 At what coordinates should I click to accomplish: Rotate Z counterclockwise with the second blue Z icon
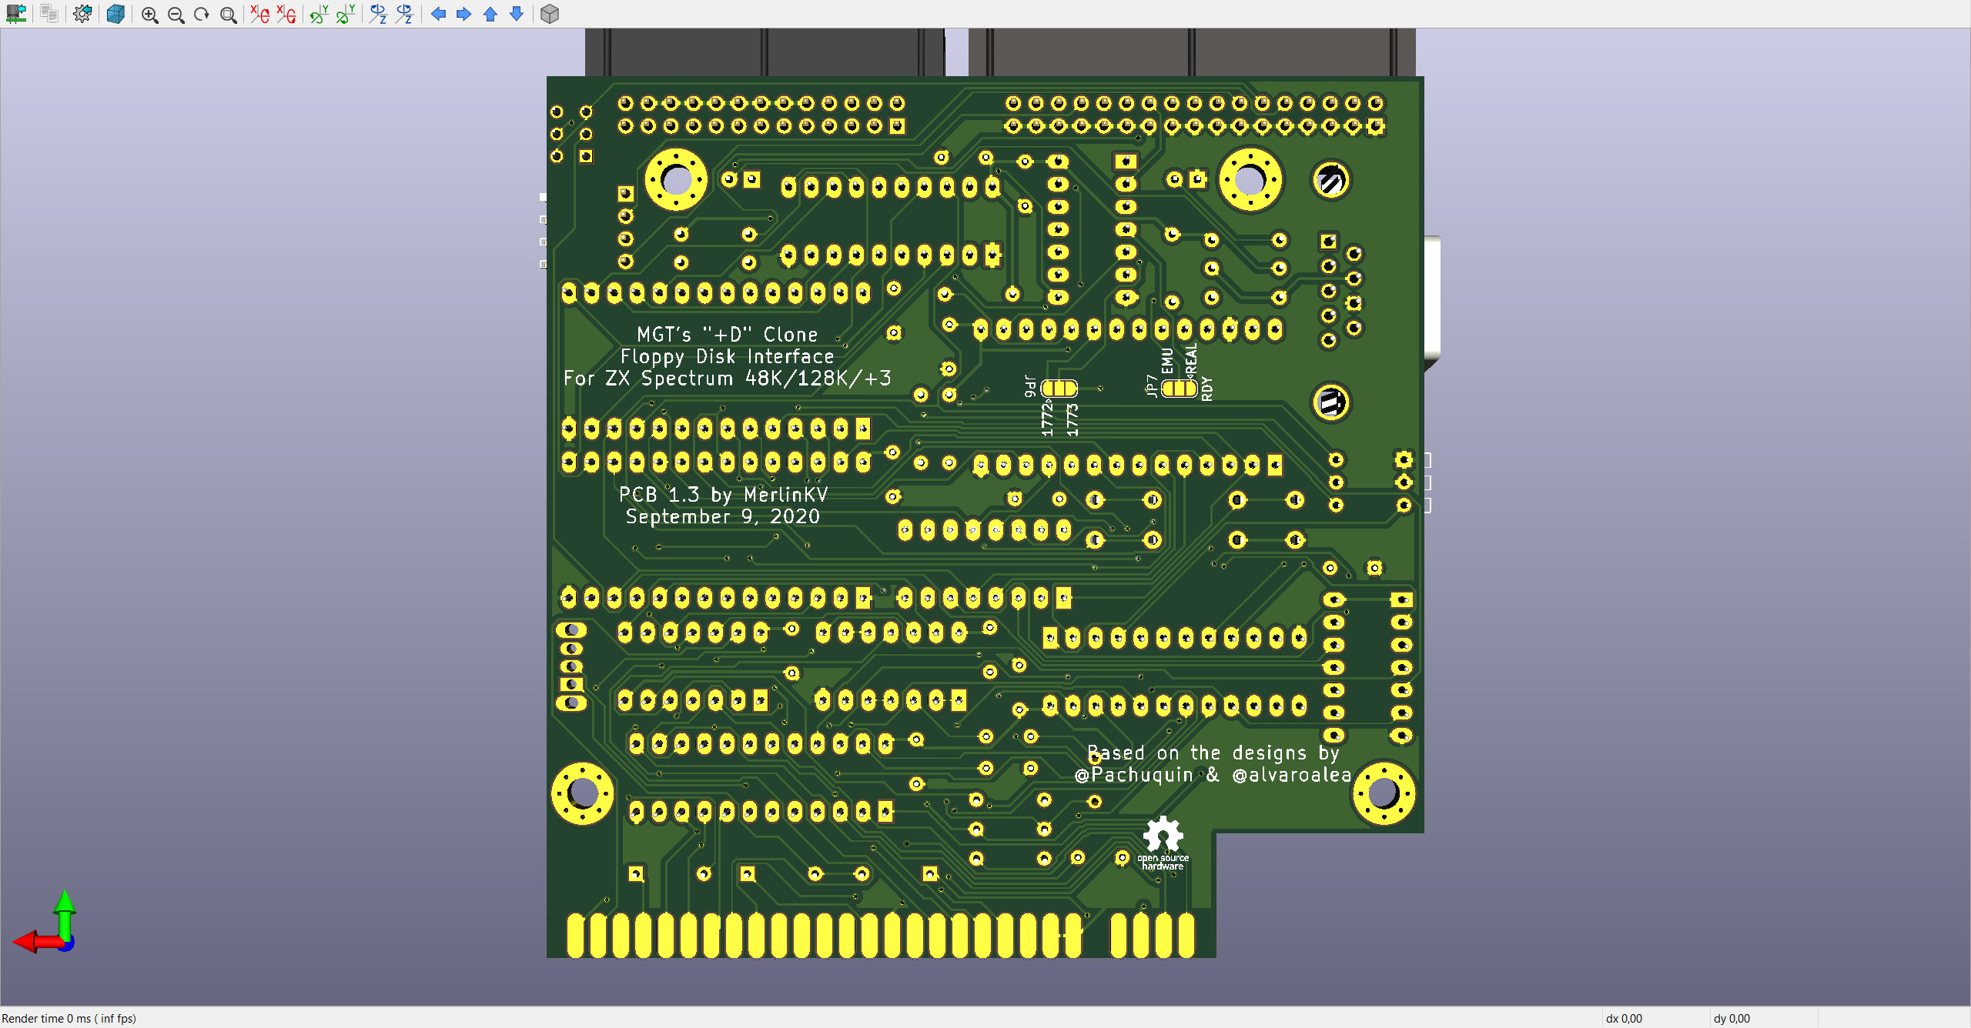point(404,14)
